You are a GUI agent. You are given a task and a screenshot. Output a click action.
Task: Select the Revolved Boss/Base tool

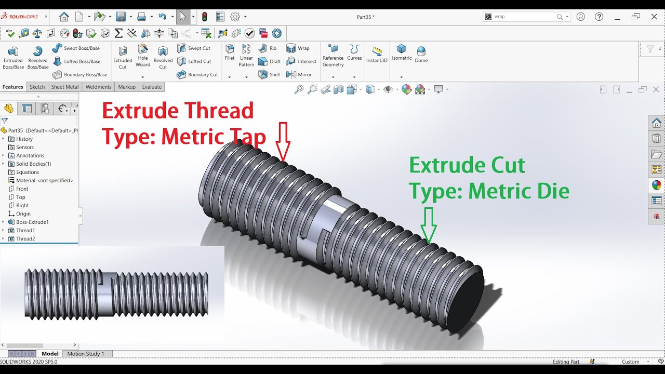pos(37,58)
